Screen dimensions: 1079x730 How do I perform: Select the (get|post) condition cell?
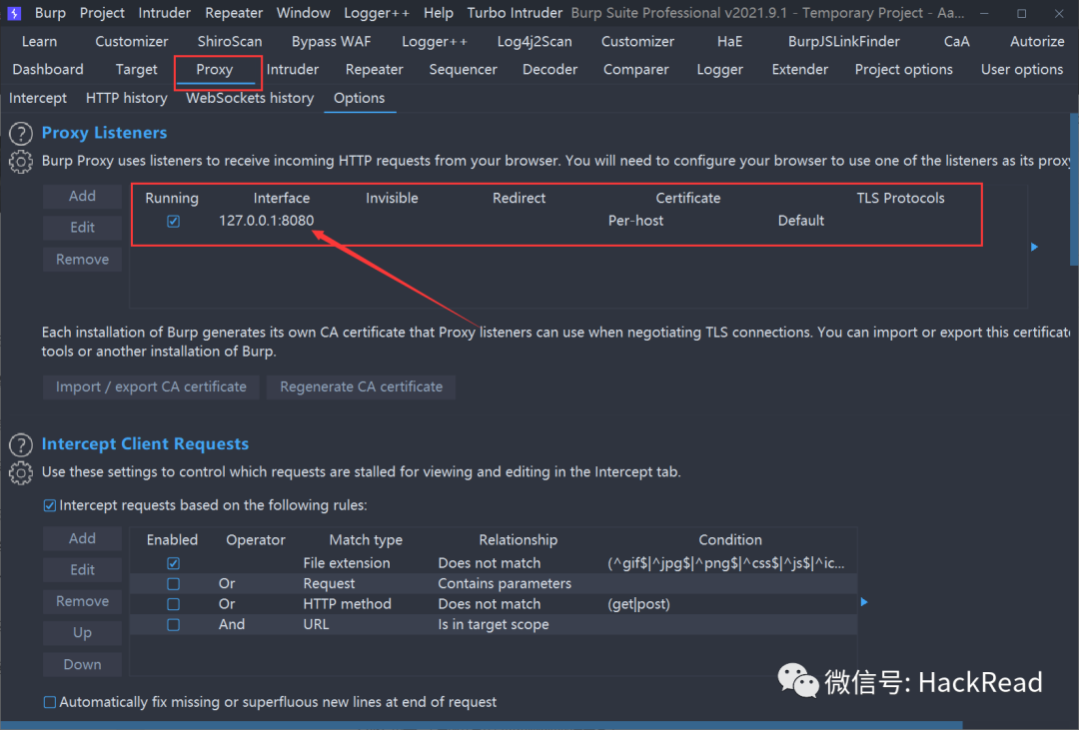(x=638, y=604)
